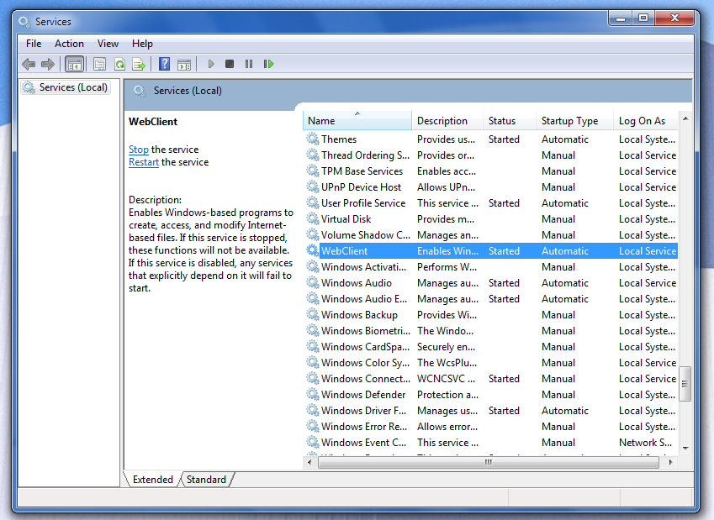
Task: Click horizontal scrollbar right arrow
Action: [670, 462]
